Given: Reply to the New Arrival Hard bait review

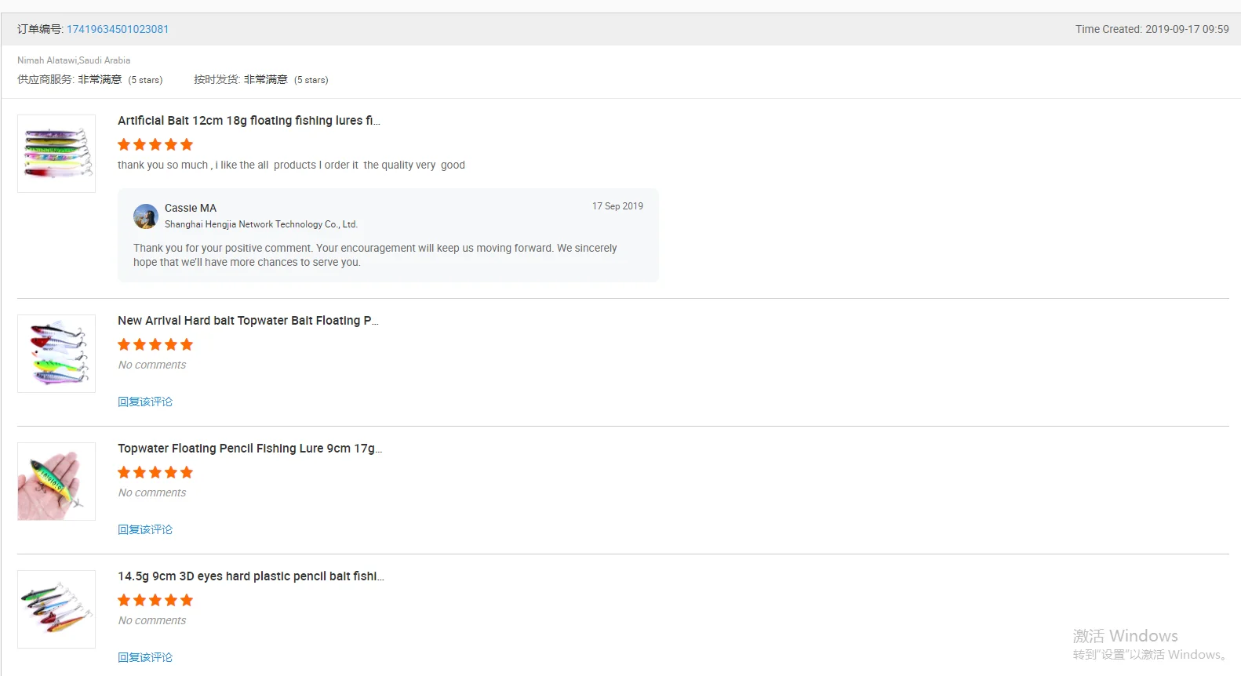Looking at the screenshot, I should (145, 402).
